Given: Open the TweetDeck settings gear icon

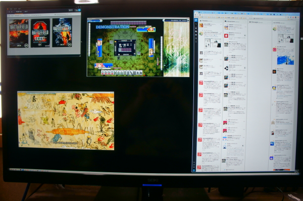Looking at the screenshot, I should point(194,167).
